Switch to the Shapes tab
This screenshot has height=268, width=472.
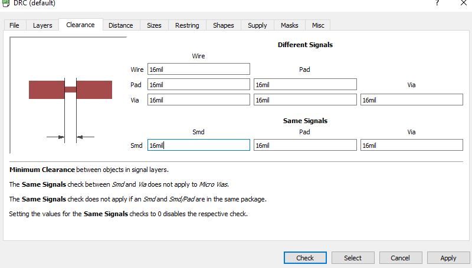pyautogui.click(x=224, y=25)
